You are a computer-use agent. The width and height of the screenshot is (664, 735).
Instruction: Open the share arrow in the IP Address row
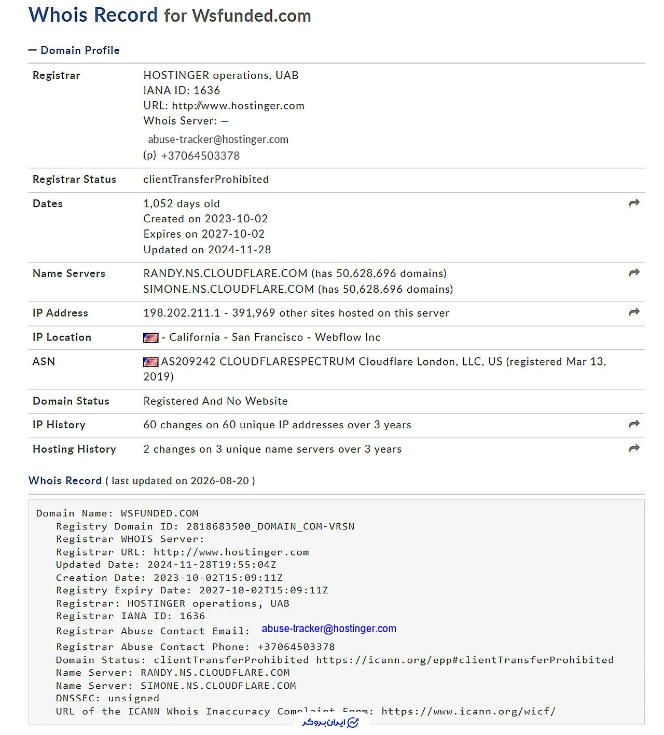click(634, 312)
